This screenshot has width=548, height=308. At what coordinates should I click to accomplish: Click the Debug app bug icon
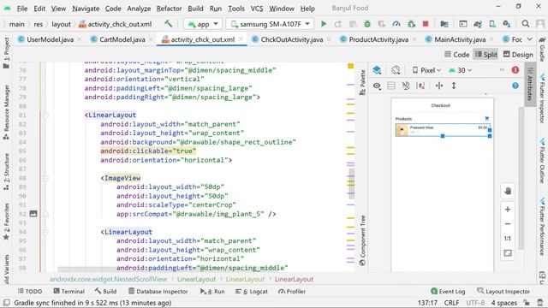tap(367, 24)
